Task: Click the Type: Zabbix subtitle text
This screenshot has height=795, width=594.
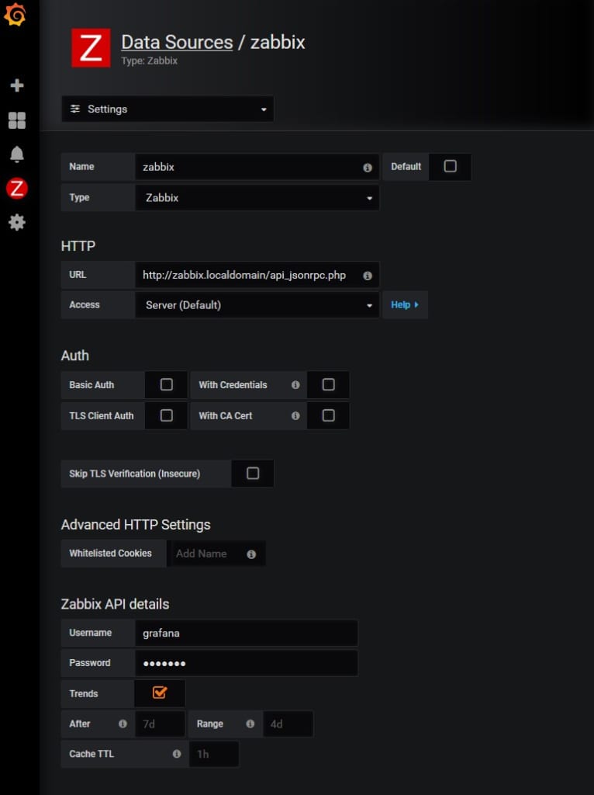Action: 150,61
